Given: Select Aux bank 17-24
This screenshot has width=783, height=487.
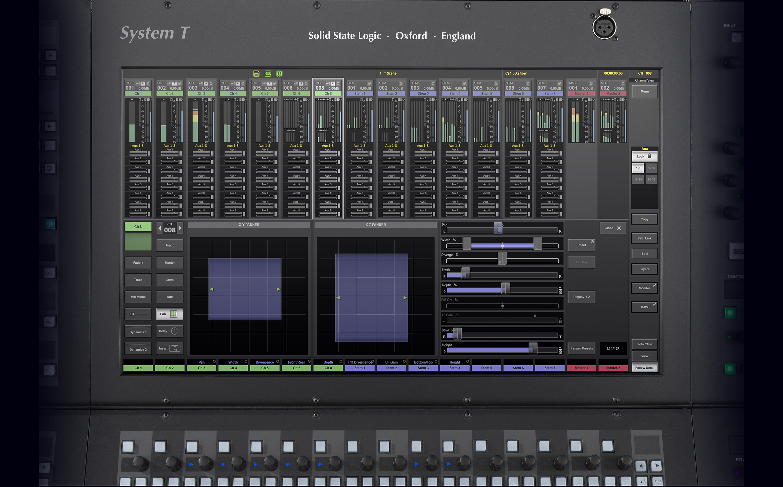Looking at the screenshot, I should tap(638, 179).
